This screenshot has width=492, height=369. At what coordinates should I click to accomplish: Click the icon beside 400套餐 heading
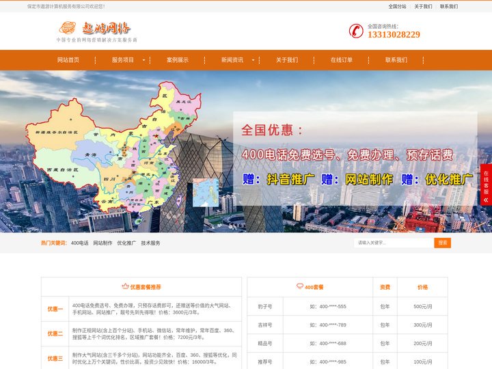coord(300,286)
